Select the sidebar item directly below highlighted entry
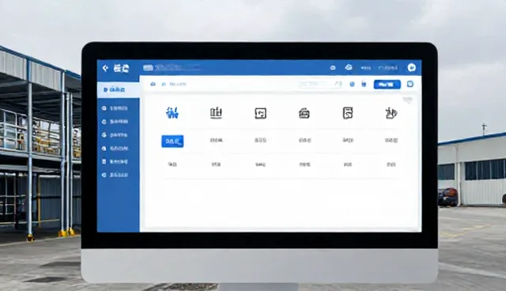The image size is (506, 291). (115, 108)
